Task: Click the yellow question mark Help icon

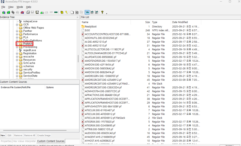Action: coord(102,12)
